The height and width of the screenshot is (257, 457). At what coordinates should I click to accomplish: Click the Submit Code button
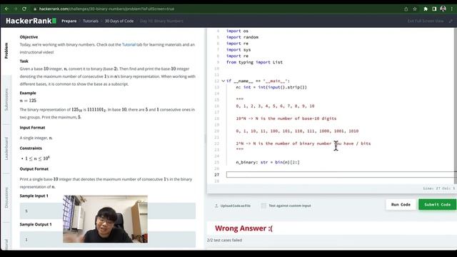(x=437, y=205)
